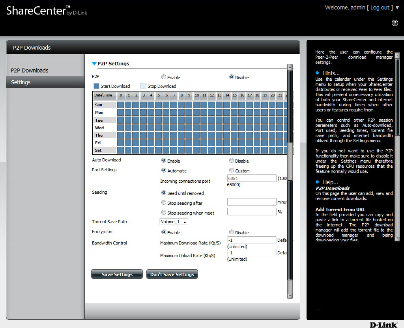Screen dimensions: 404x328
Task: Click the help panel scrollbar down arrow
Action: click(397, 238)
